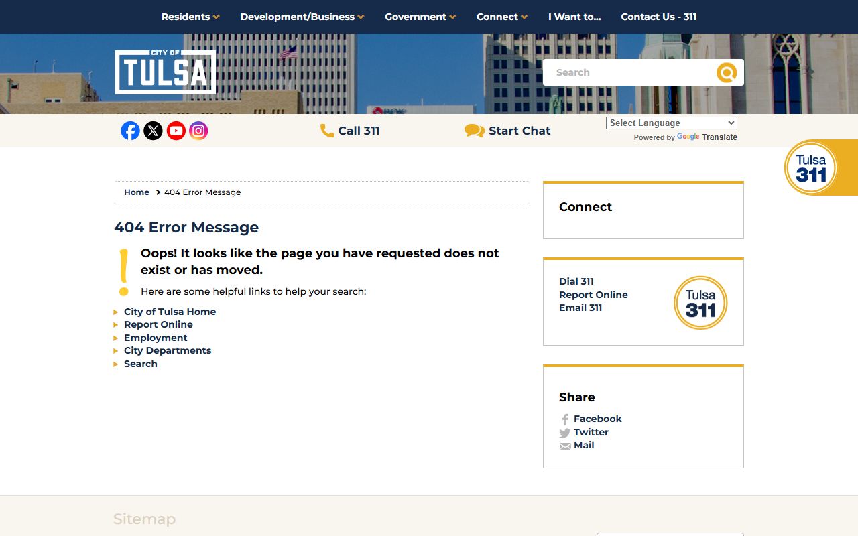Expand the Development/Business dropdown menu
This screenshot has height=536, width=858.
(x=302, y=17)
